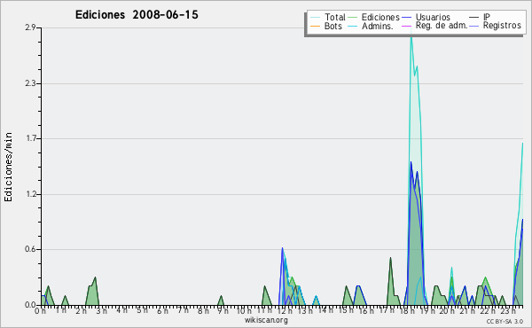The height and width of the screenshot is (328, 532).
Task: Click the dark line swatch beside IP
Action: 474,18
